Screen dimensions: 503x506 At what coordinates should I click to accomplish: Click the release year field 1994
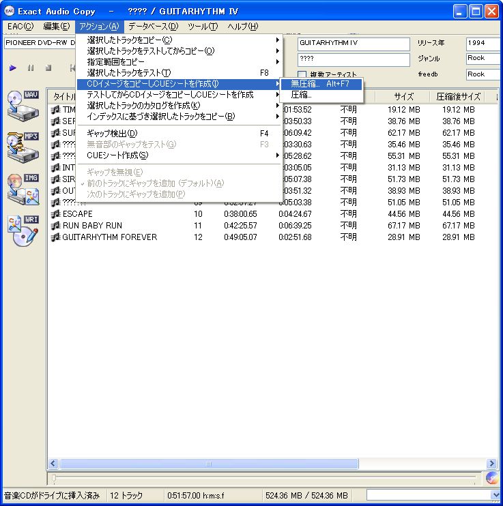(484, 44)
